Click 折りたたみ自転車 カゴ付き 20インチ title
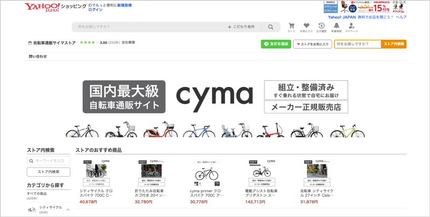 point(150,193)
